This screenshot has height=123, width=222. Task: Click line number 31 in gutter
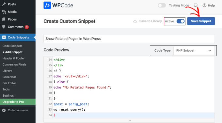click(50, 99)
